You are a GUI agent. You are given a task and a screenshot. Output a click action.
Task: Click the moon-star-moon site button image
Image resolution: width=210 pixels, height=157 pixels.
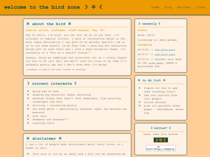[161, 140]
